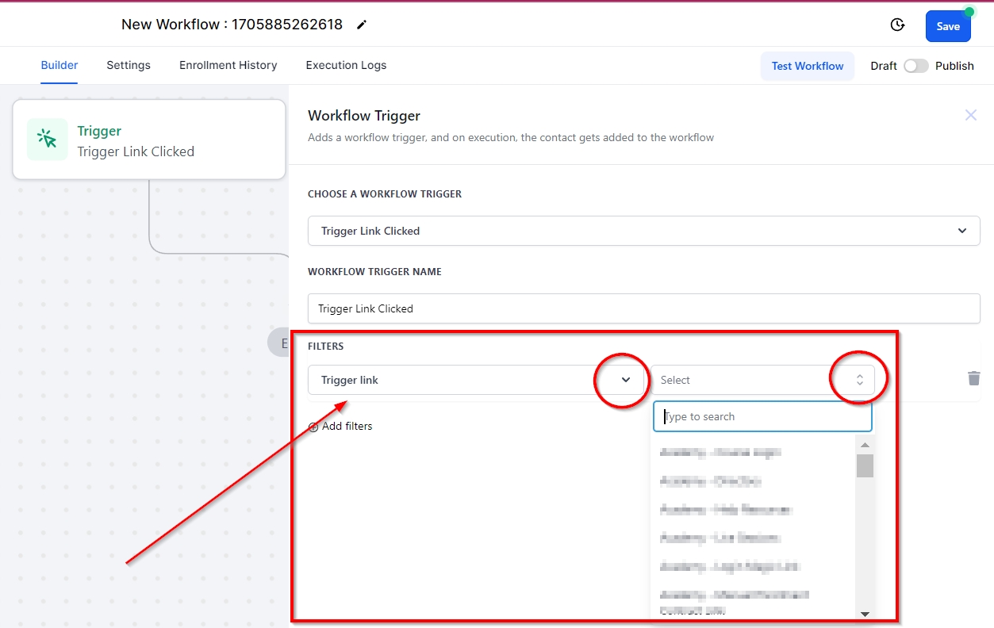Click the dropdown list scrollbar thumb
This screenshot has width=994, height=628.
coord(865,465)
